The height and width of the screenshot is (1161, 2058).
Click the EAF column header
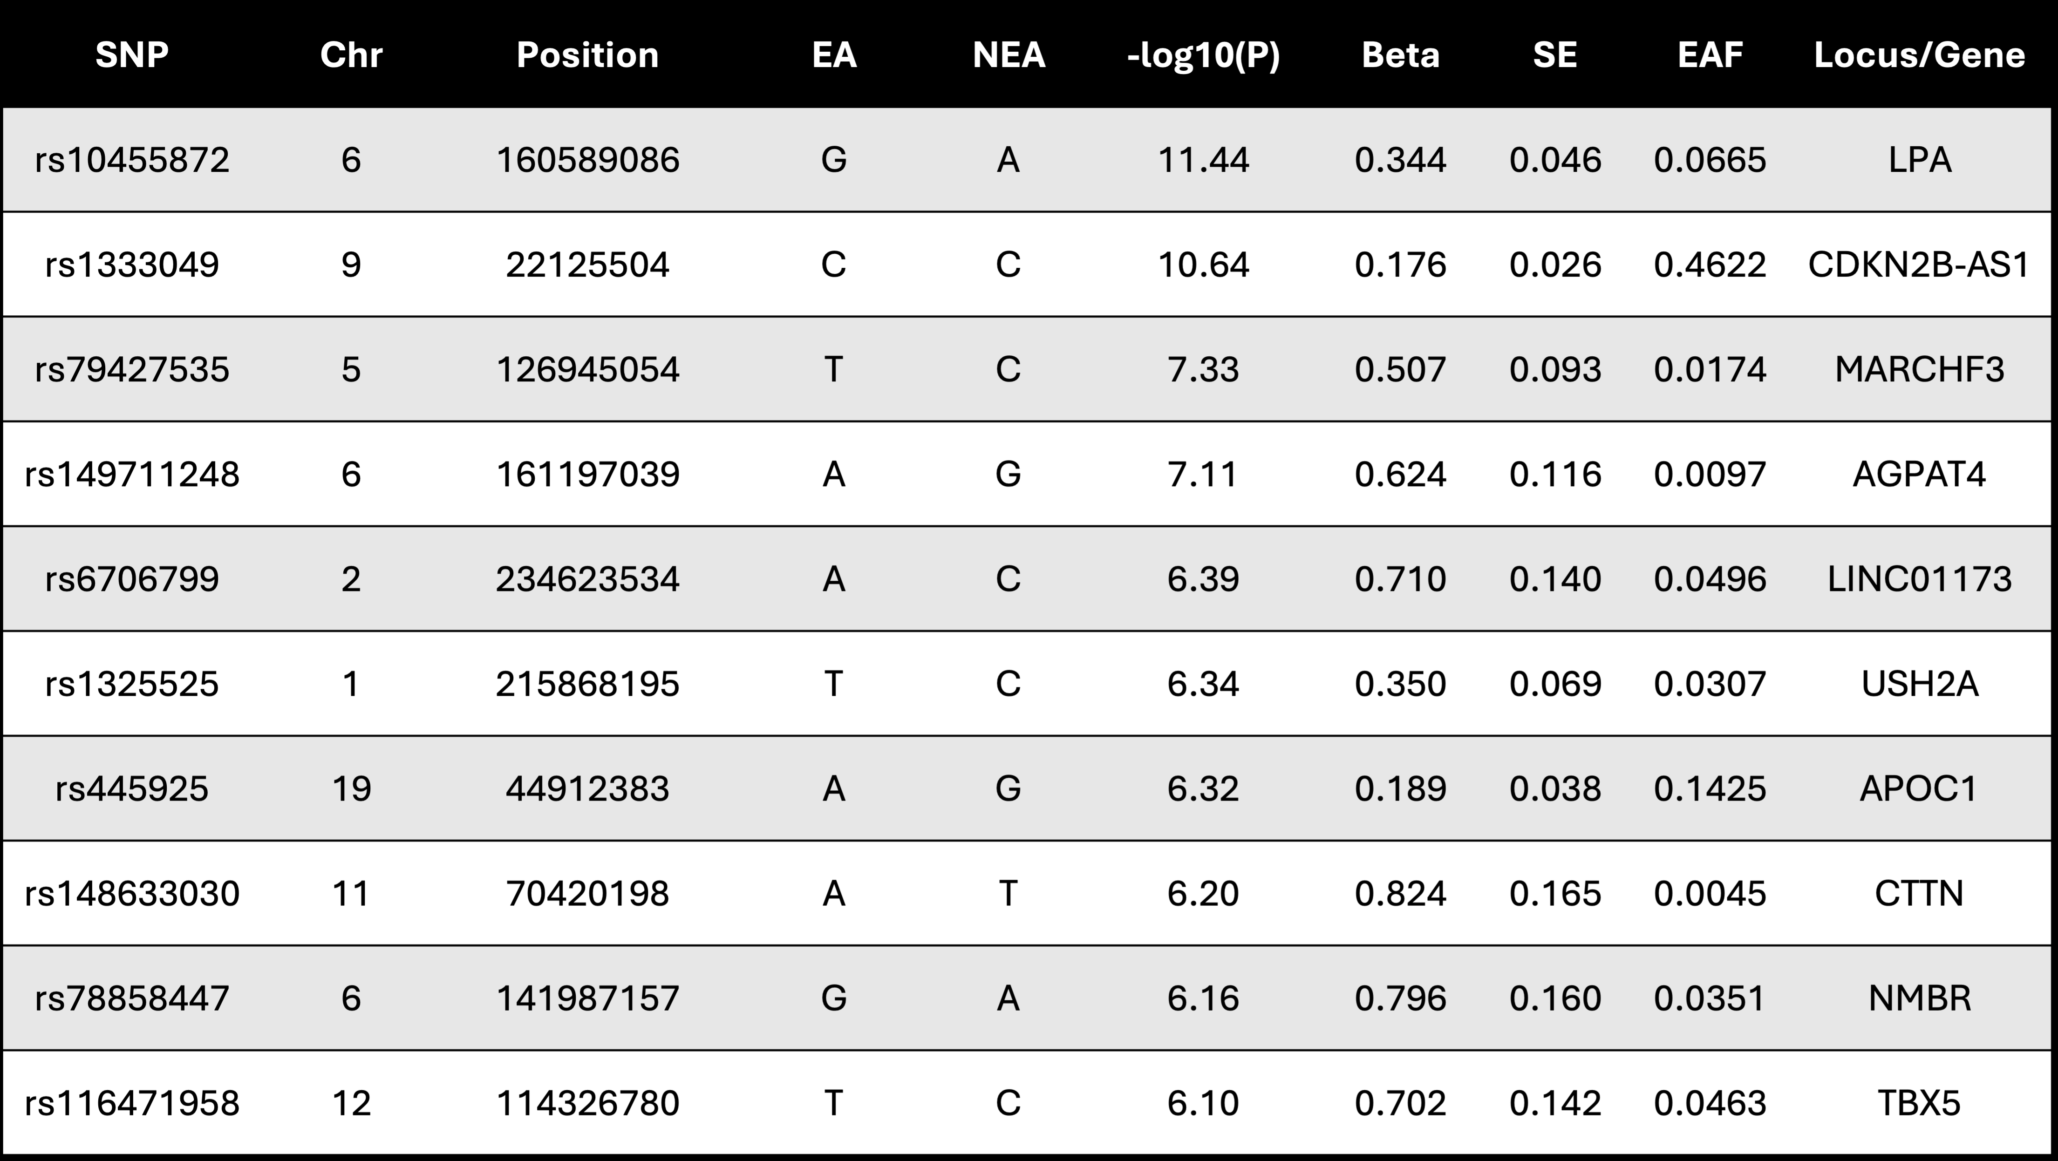click(1710, 55)
